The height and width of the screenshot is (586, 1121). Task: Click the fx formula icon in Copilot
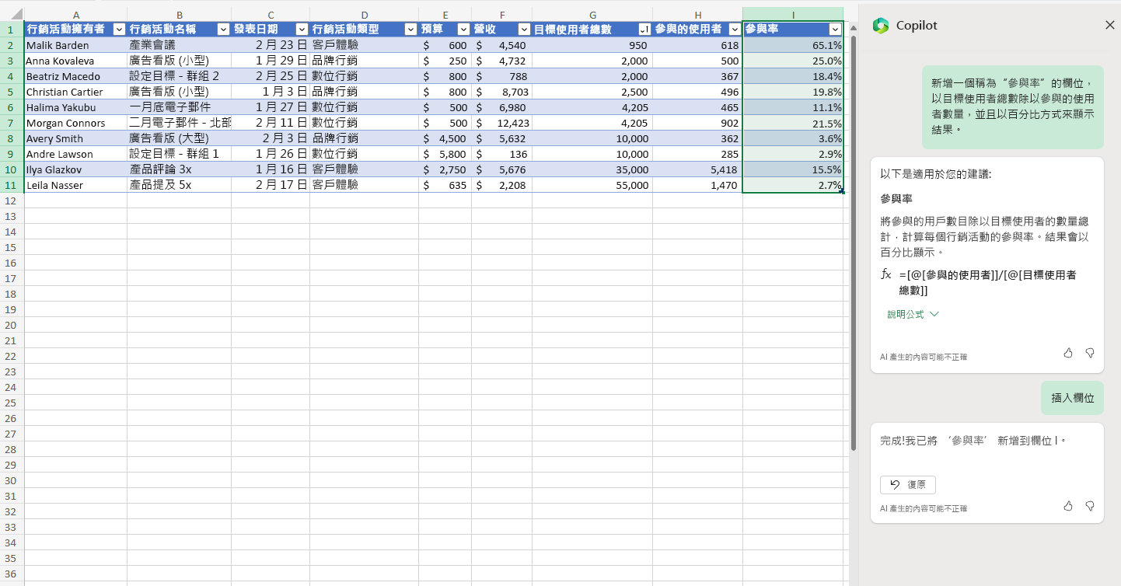click(885, 274)
